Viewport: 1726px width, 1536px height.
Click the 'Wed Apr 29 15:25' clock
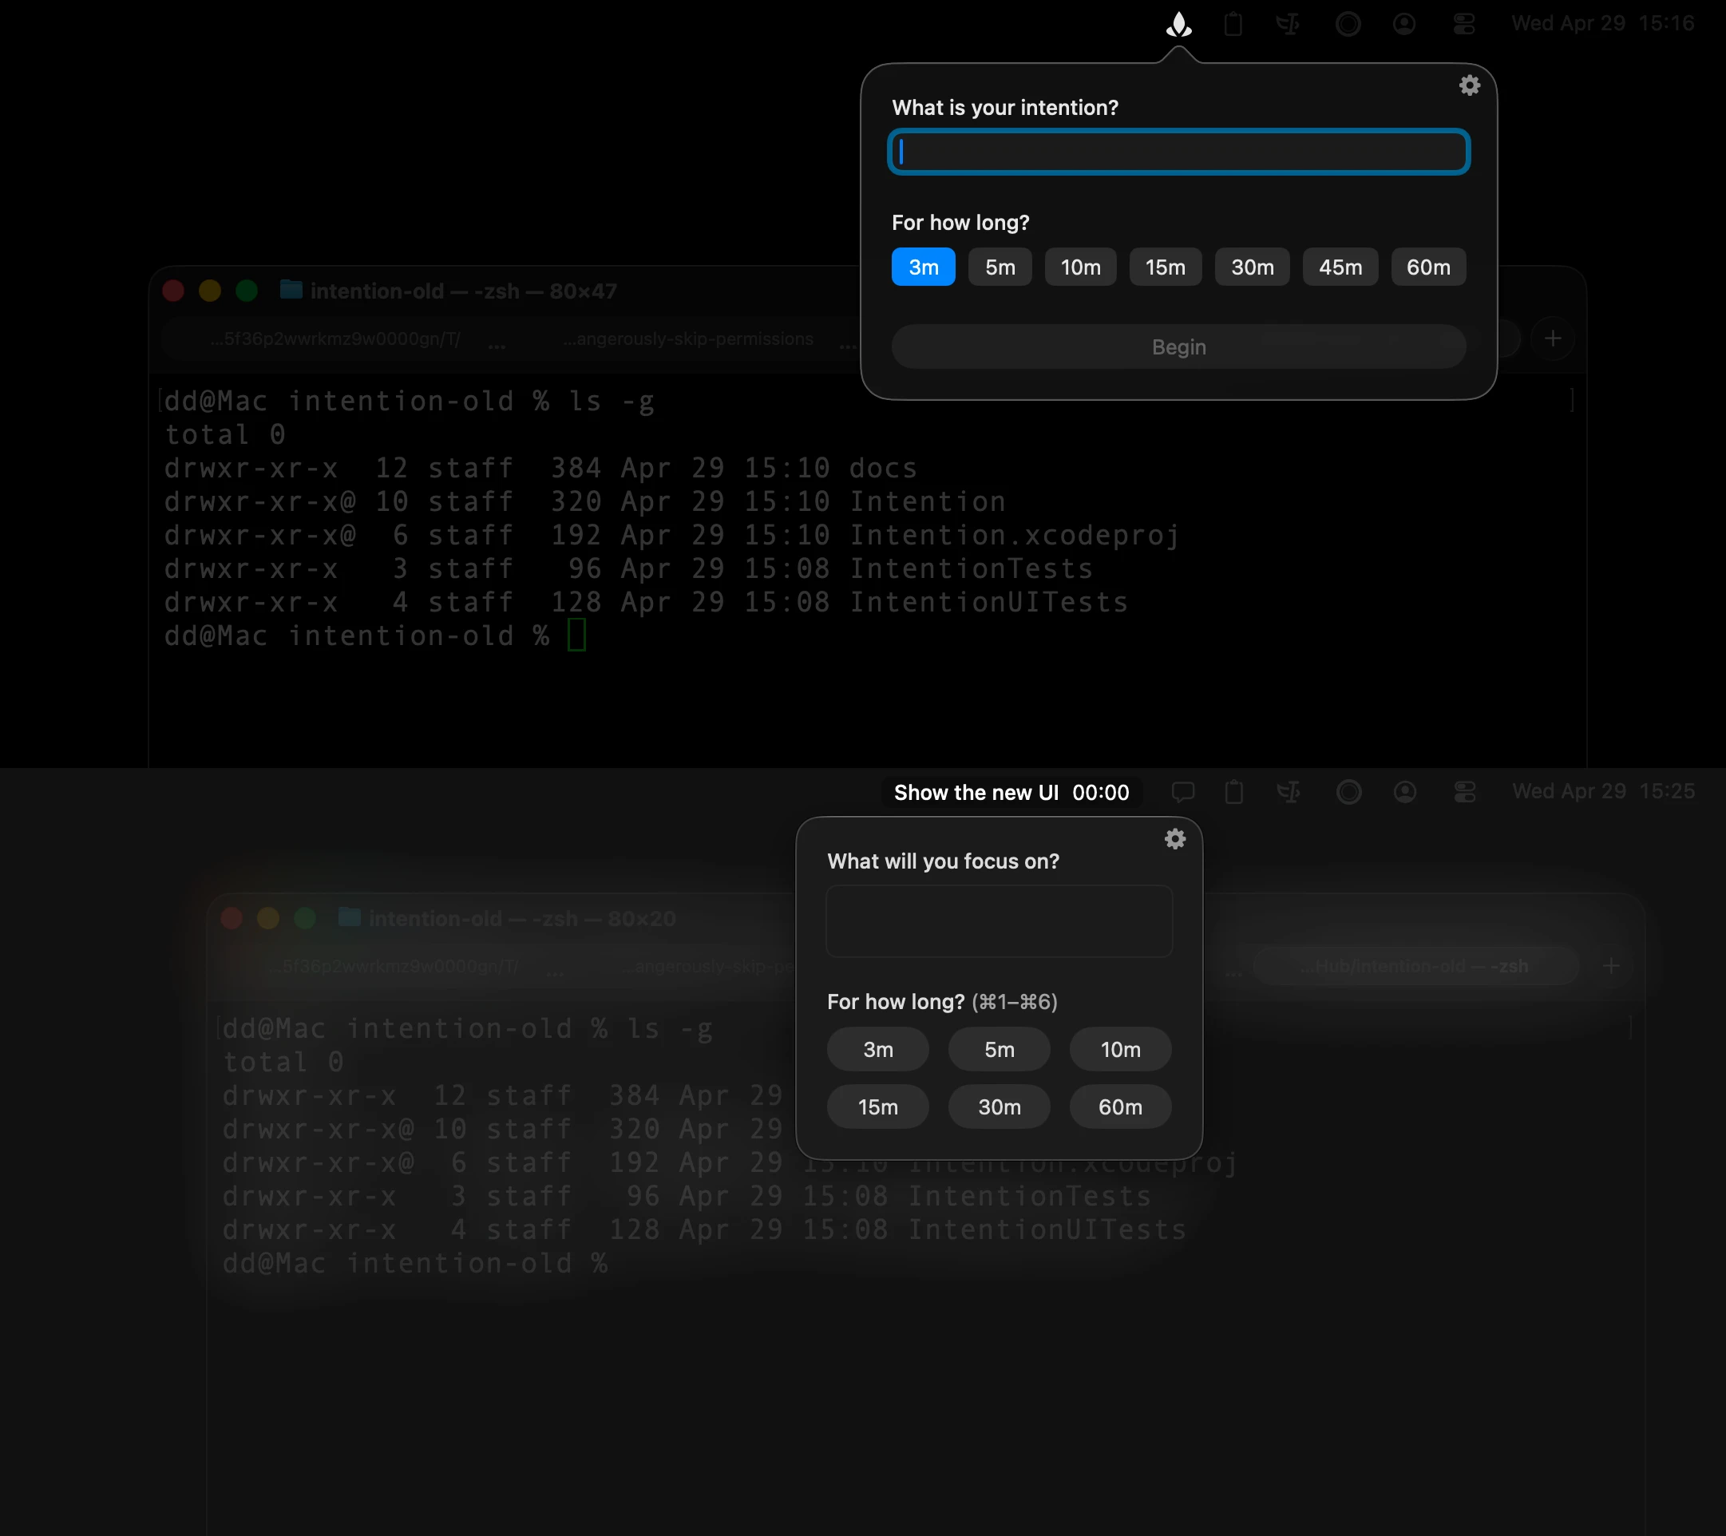pos(1603,792)
